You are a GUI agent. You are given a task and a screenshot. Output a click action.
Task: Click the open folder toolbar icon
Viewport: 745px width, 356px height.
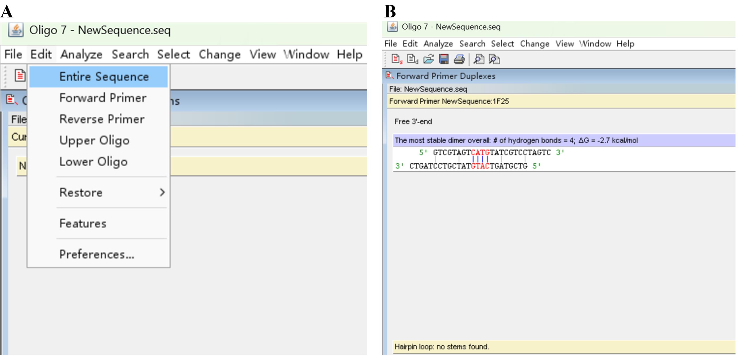pos(428,59)
